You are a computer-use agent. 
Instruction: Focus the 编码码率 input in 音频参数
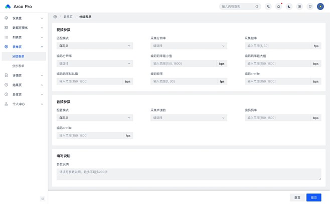coord(277,117)
